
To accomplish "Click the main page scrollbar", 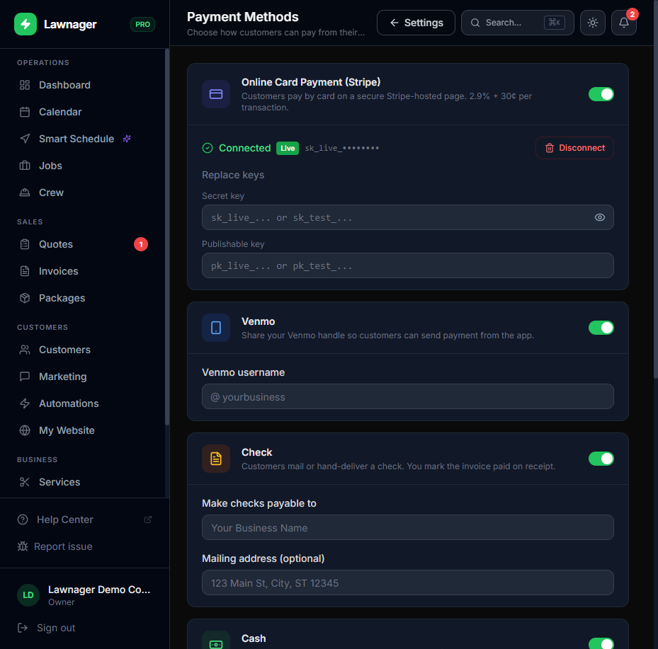I will (655, 189).
